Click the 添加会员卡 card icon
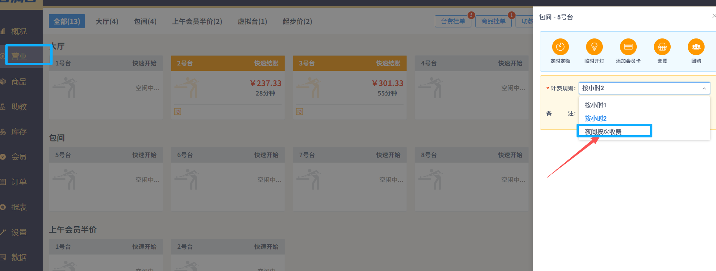Viewport: 716px width, 271px height. pyautogui.click(x=628, y=47)
